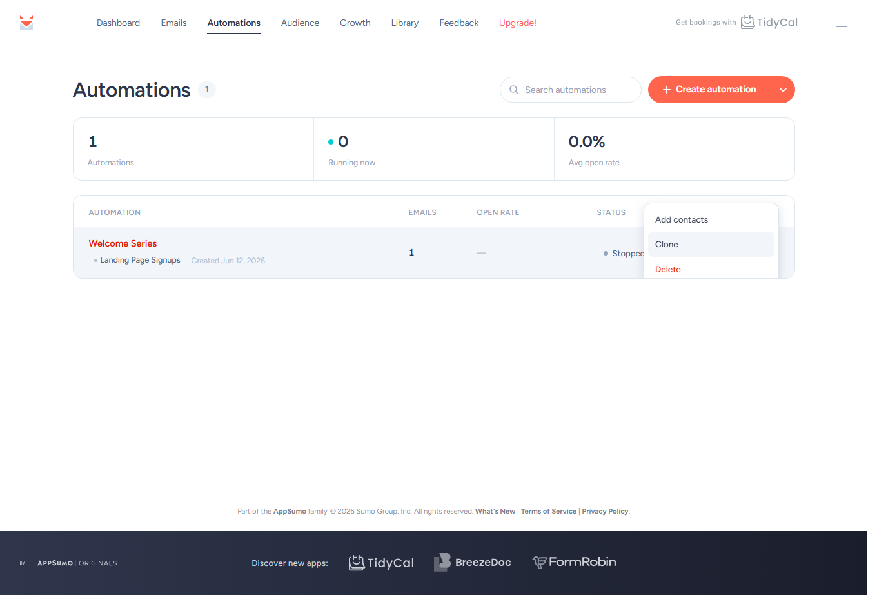
Task: Open the Emails tab
Action: (x=173, y=23)
